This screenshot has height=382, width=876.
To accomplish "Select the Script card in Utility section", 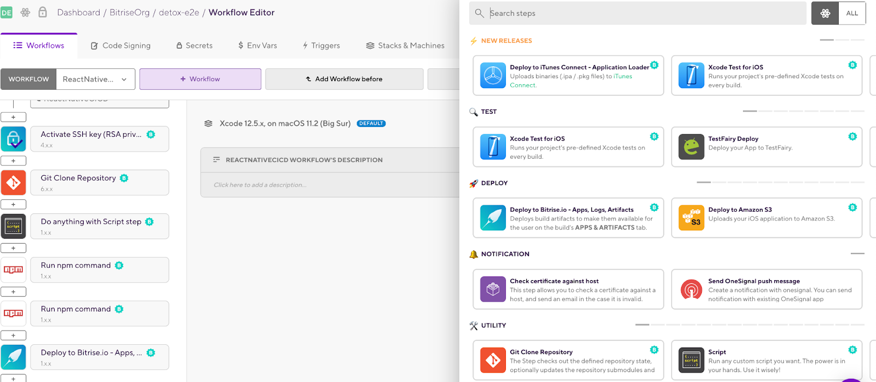I will click(766, 360).
